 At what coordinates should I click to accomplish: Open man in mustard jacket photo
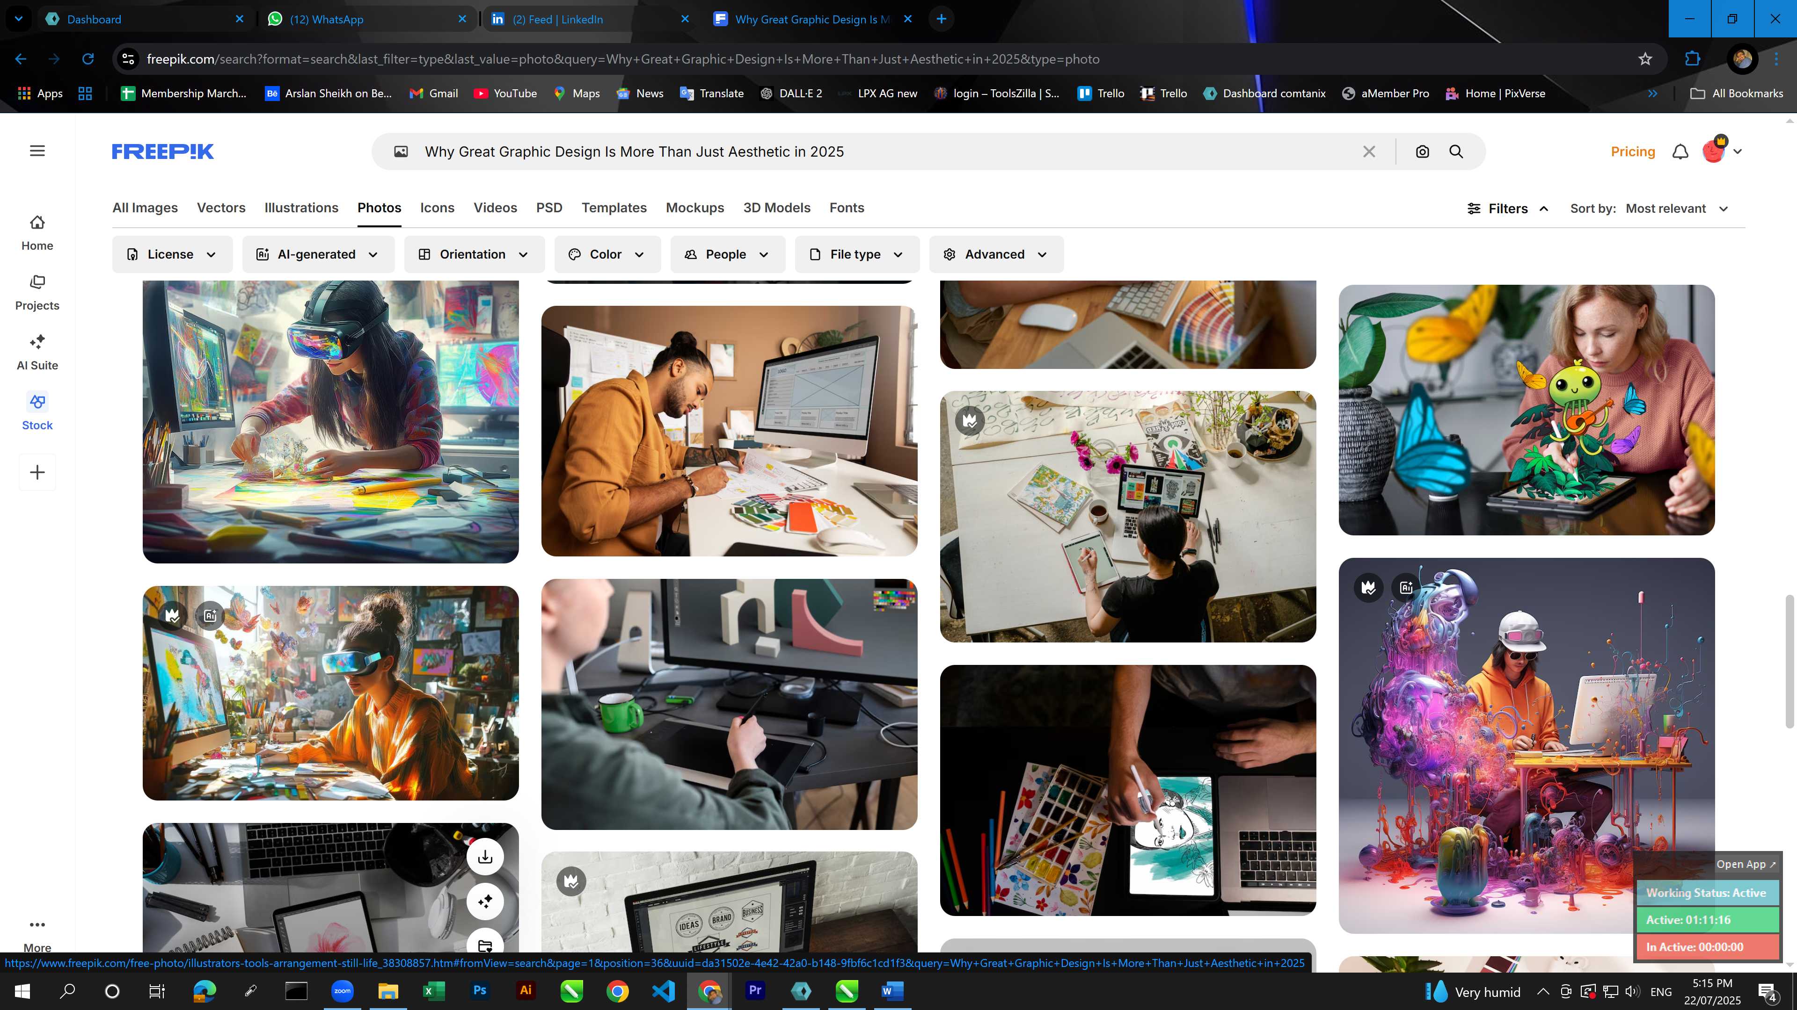(729, 431)
